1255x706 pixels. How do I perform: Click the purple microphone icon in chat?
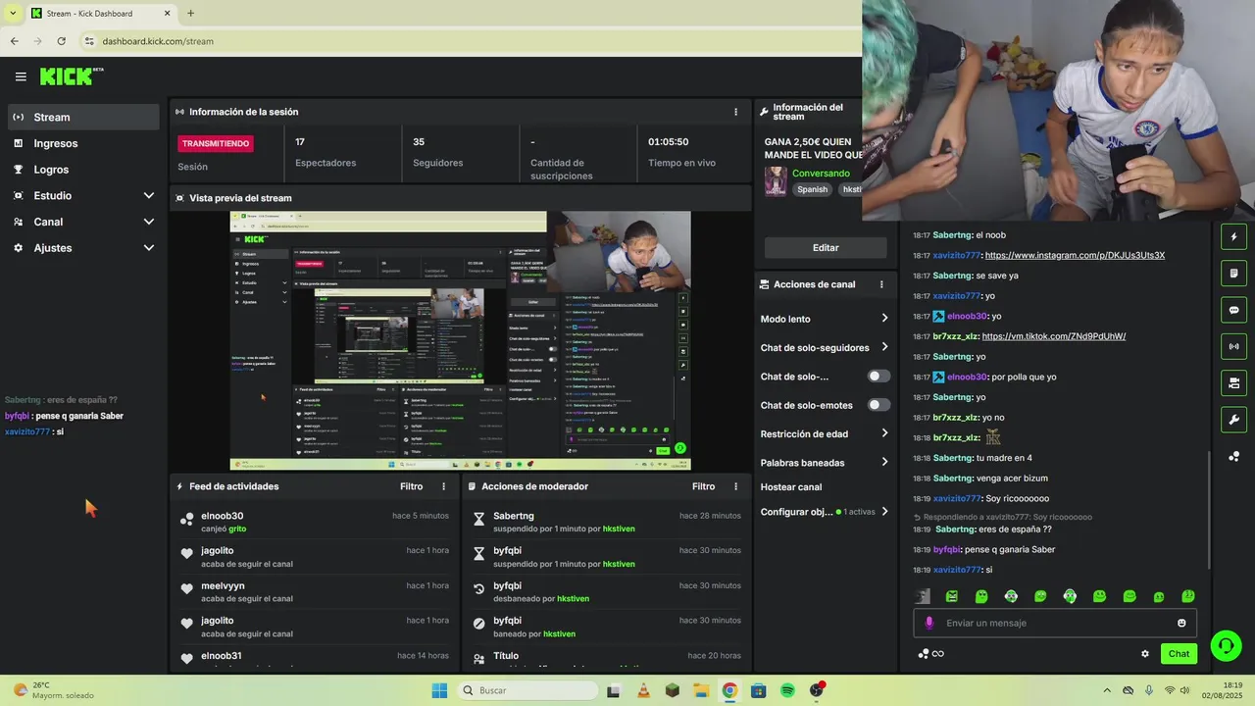coord(929,623)
